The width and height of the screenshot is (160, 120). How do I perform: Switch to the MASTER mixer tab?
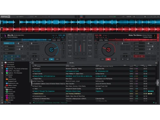90,34
